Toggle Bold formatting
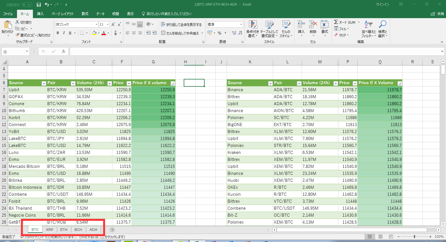Viewport: 446px width, 242px height. (x=58, y=33)
